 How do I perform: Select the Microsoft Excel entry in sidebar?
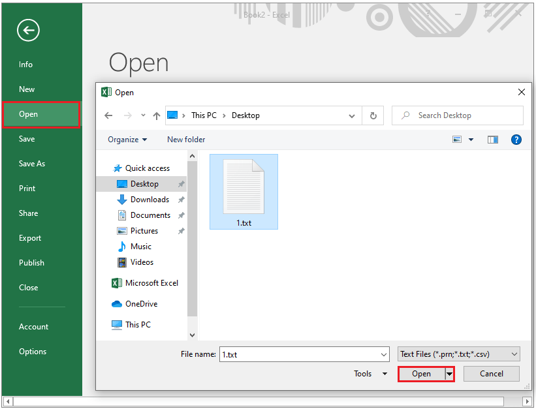tap(151, 283)
